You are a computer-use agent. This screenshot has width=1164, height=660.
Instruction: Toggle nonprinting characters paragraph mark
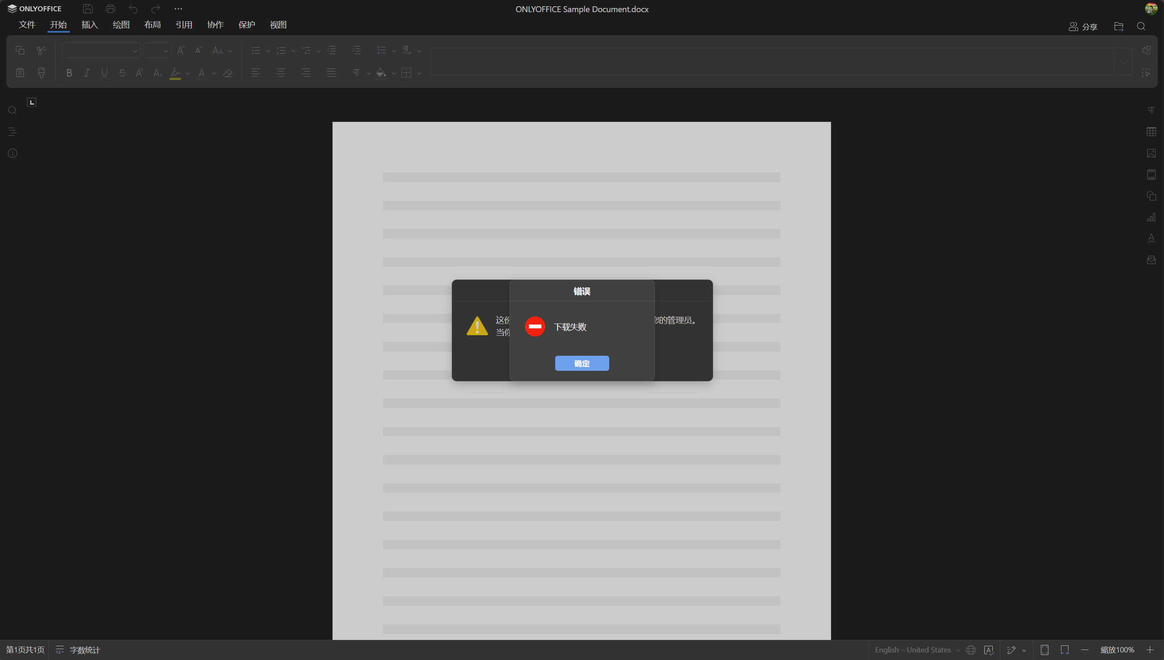[x=356, y=73]
